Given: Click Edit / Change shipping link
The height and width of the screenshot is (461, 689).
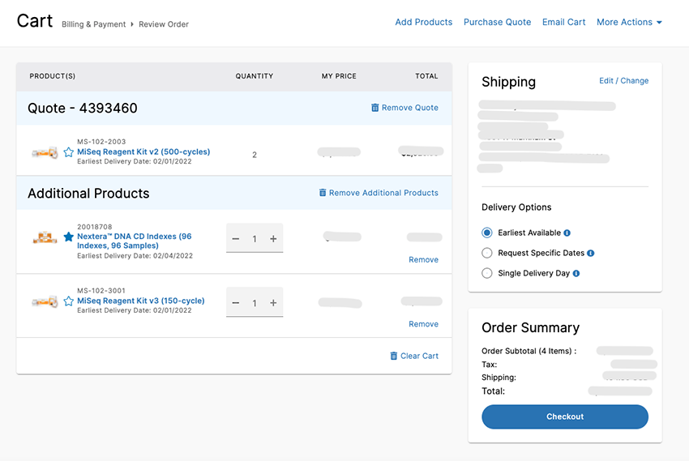Looking at the screenshot, I should click(x=623, y=81).
